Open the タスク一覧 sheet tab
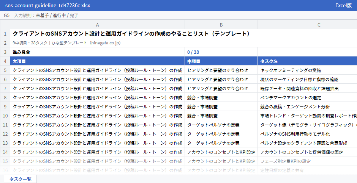 20,179
